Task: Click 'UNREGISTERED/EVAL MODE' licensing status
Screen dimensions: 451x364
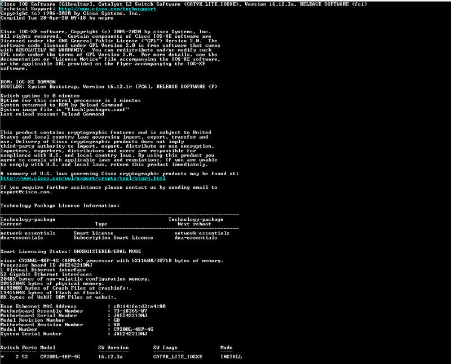Action: point(107,251)
